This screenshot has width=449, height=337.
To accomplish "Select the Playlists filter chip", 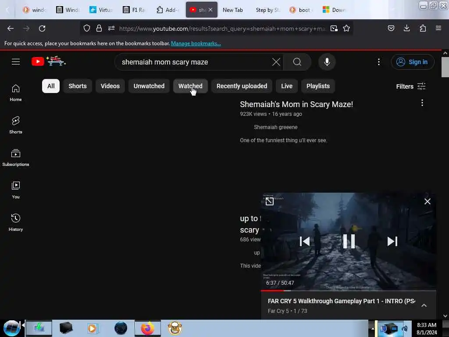I will [x=318, y=86].
